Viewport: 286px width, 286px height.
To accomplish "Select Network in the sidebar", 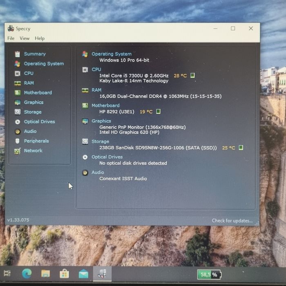I will coord(33,151).
